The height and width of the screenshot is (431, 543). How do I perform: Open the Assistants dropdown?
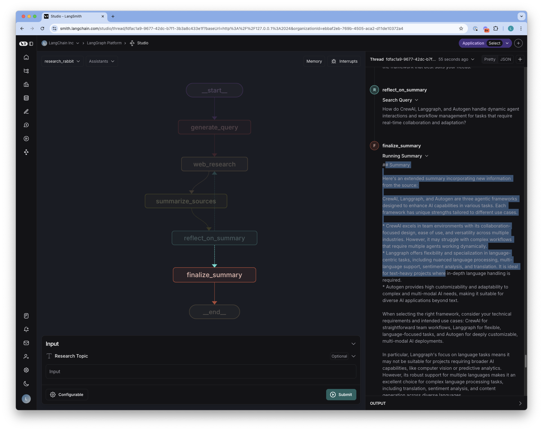101,61
